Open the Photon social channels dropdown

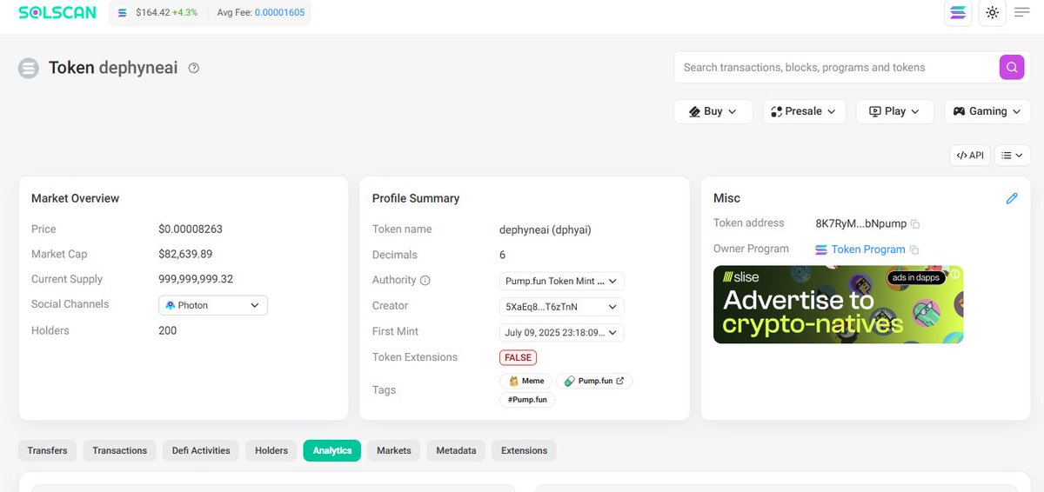point(213,305)
